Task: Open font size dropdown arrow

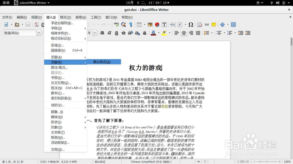Action: [x=95, y=33]
